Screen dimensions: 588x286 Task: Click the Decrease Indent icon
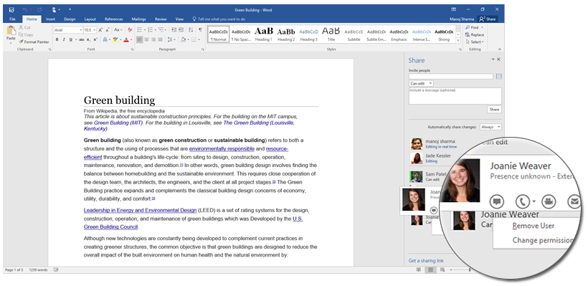point(174,30)
